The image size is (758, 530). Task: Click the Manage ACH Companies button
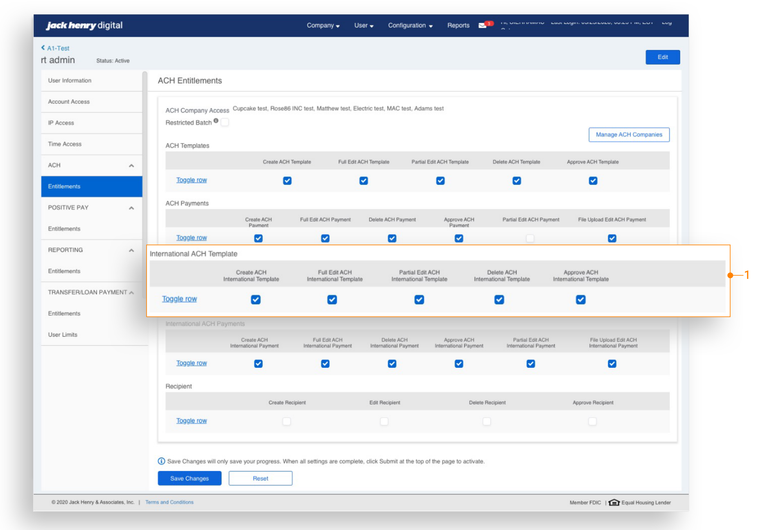(x=629, y=135)
